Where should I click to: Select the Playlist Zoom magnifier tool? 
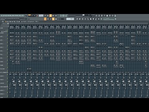pos(17,21)
